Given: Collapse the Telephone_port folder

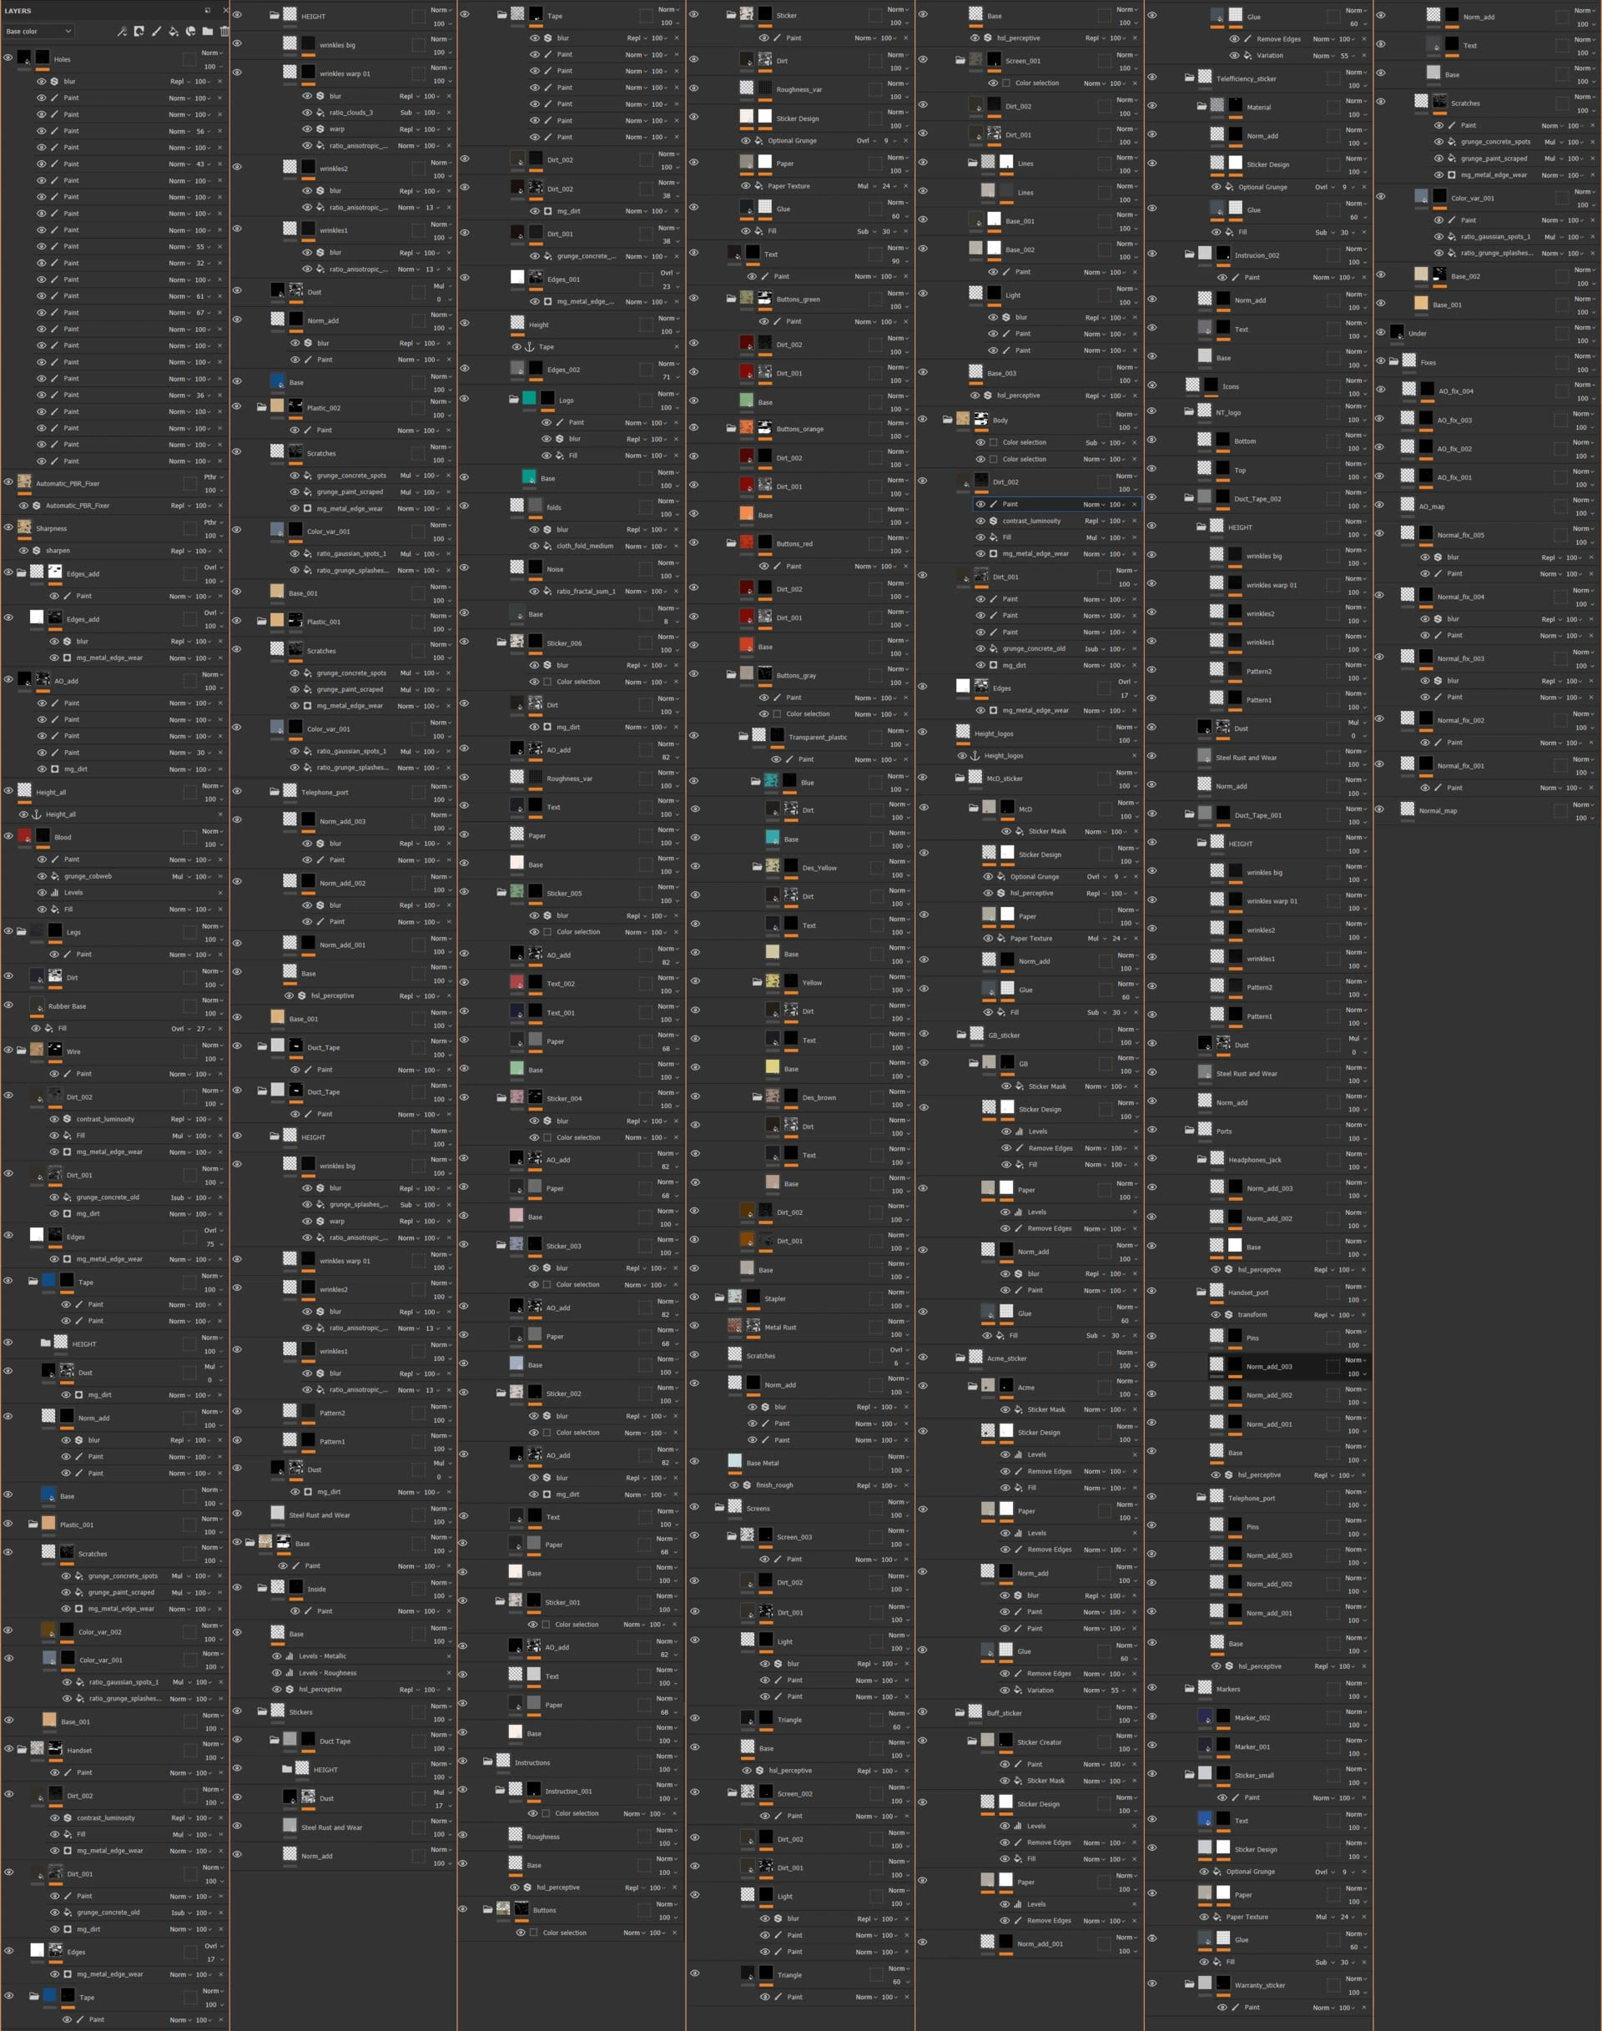Looking at the screenshot, I should 274,791.
